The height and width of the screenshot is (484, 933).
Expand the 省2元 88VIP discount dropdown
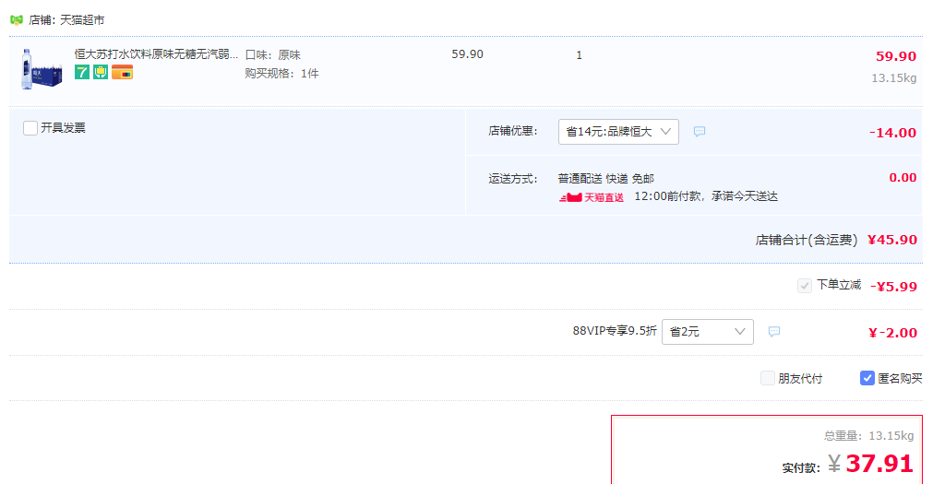point(708,332)
